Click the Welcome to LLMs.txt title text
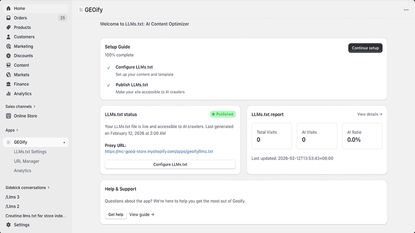The height and width of the screenshot is (233, 415). pyautogui.click(x=144, y=24)
